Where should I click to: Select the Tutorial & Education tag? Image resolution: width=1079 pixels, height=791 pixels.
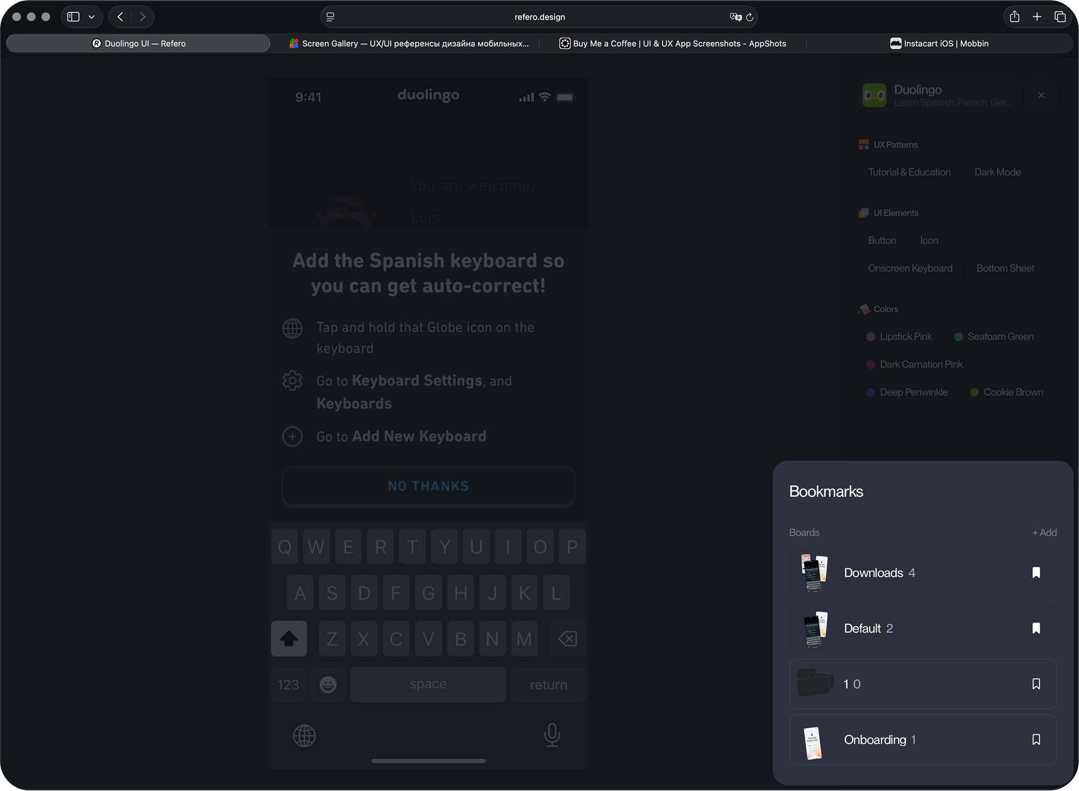coord(909,172)
